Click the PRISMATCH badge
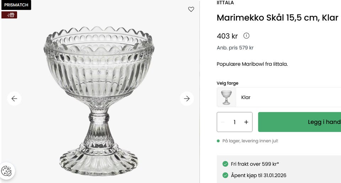The image size is (341, 183). (x=16, y=5)
